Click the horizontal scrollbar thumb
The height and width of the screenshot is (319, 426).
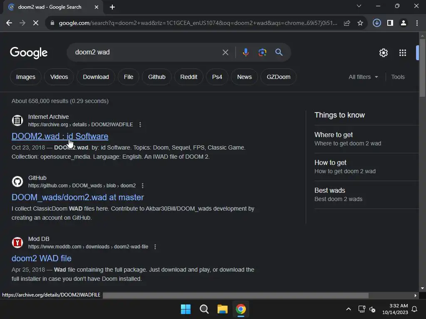pos(235,295)
